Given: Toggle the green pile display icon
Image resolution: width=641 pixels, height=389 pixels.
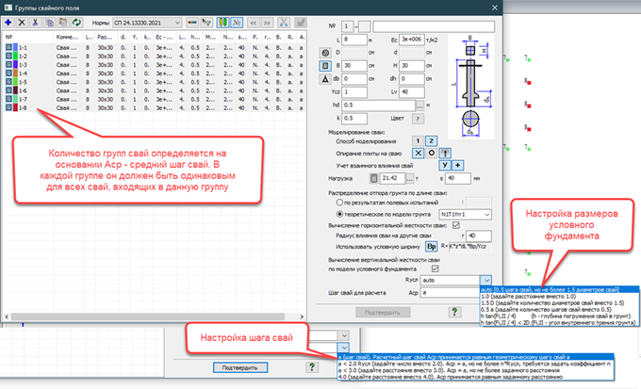Looking at the screenshot, I should click(x=222, y=23).
